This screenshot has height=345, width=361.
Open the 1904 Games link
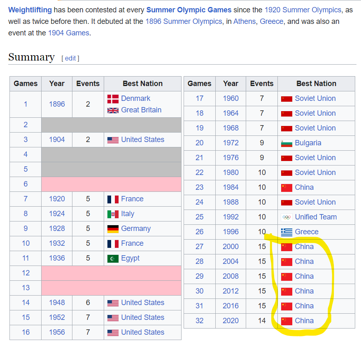pyautogui.click(x=69, y=33)
